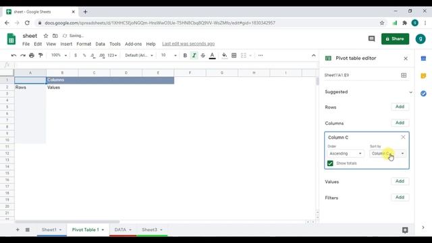
Task: Star the sheet document
Action: pos(46,36)
